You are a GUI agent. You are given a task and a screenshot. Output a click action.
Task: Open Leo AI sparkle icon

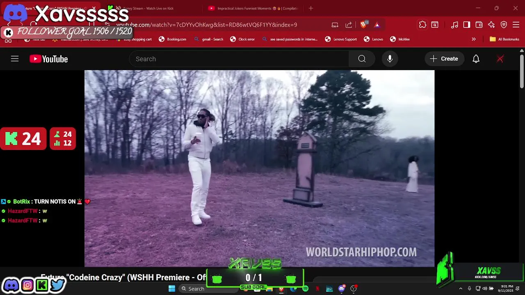click(x=491, y=25)
